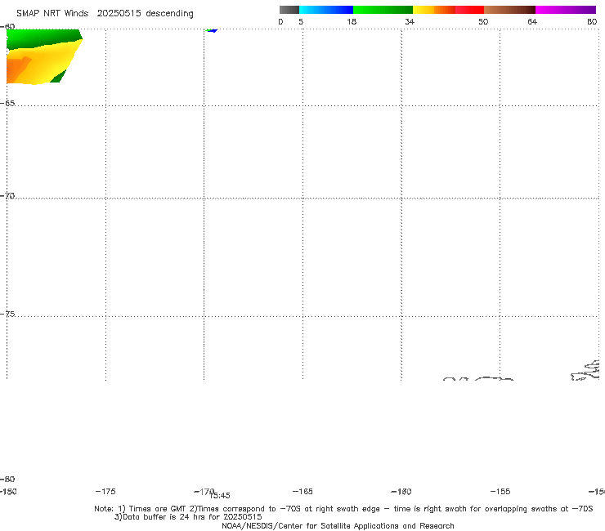Click the -155 longitude axis label
Screen dimensions: 605x531
tap(500, 491)
